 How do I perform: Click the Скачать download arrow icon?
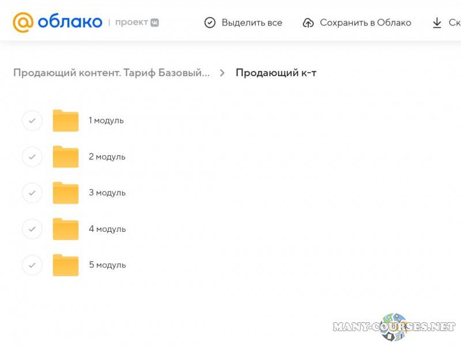(437, 22)
